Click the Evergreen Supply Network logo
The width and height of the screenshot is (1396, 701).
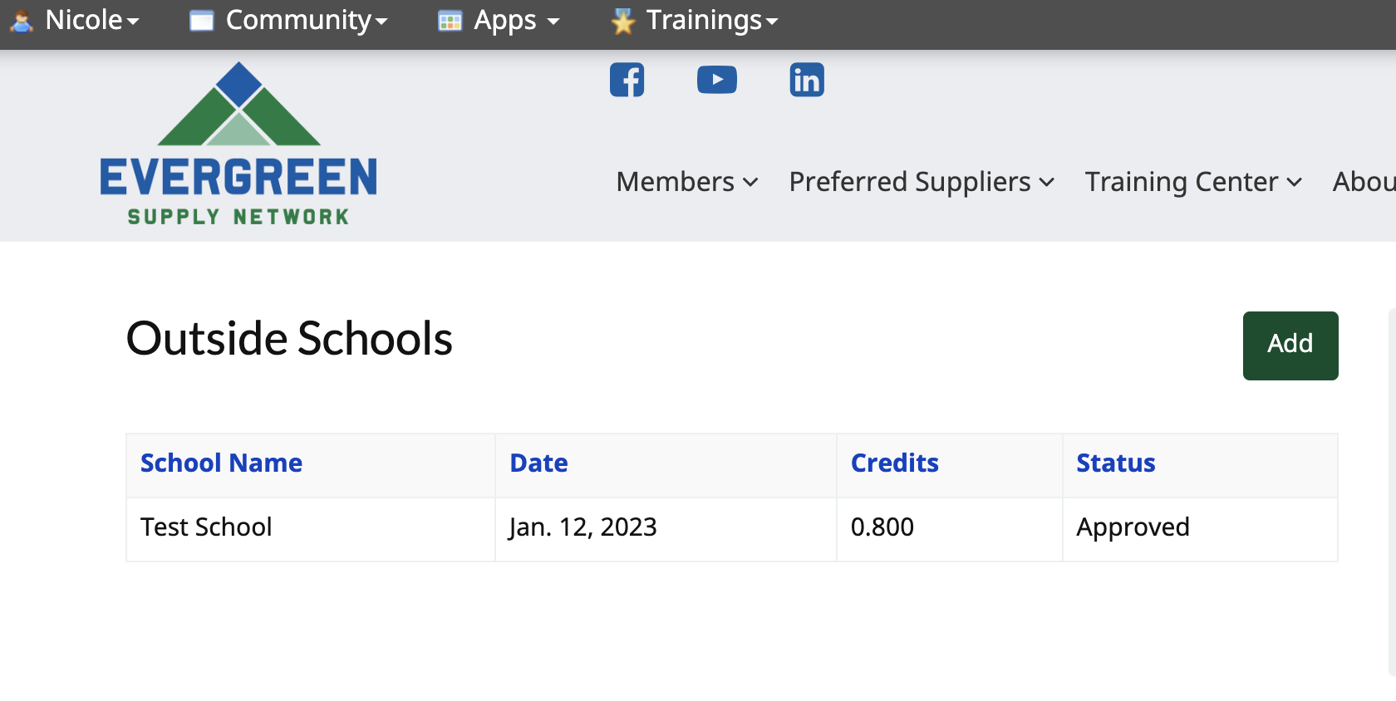click(238, 144)
